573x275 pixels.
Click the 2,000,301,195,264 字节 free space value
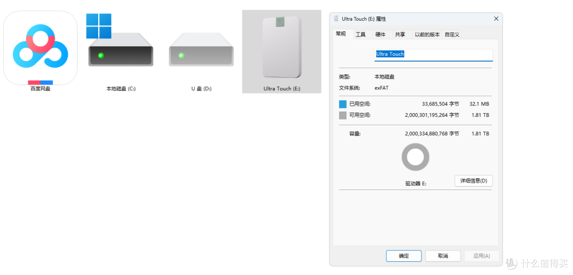432,115
